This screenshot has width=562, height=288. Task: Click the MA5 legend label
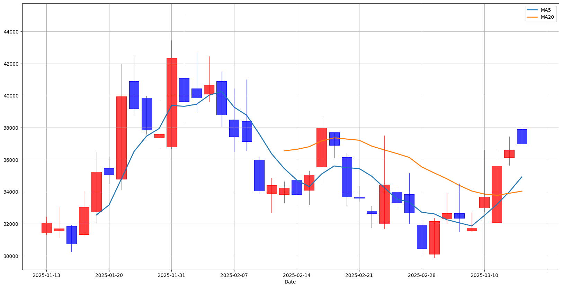click(546, 10)
